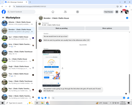Open conversation information icon

click(127, 18)
